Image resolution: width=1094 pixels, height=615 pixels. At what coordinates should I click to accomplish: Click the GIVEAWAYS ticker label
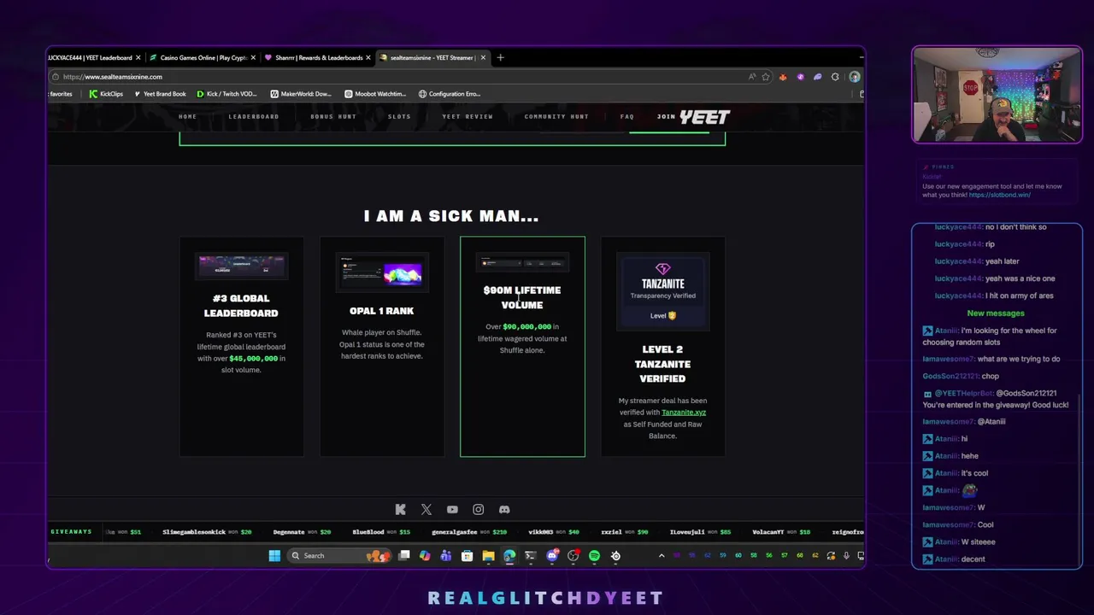tap(71, 531)
